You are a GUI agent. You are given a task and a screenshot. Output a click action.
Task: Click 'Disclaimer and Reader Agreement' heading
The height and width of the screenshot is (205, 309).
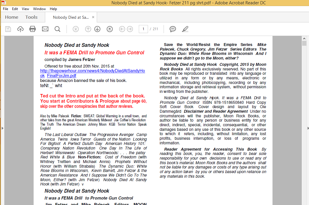pyautogui.click(x=216, y=111)
